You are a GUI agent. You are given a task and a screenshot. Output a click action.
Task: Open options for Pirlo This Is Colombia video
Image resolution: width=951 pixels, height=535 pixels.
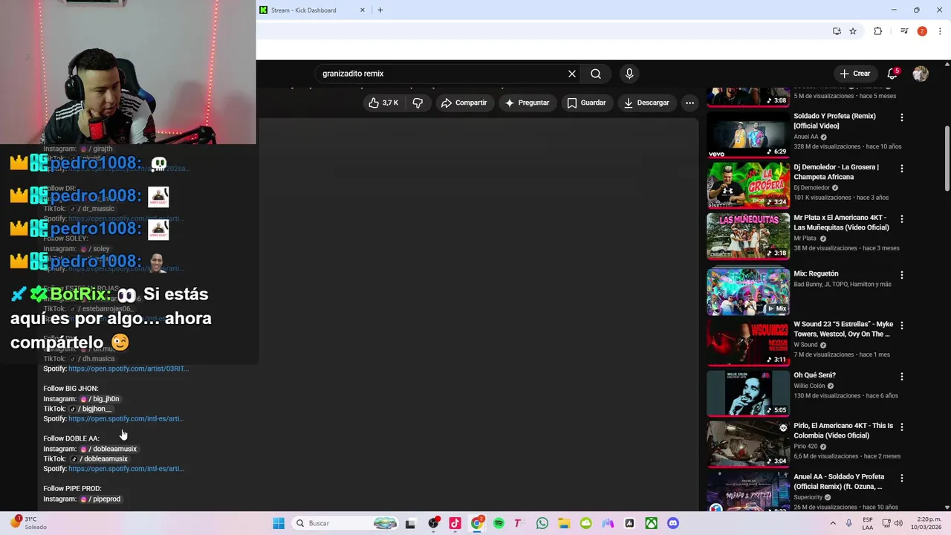[x=902, y=427]
